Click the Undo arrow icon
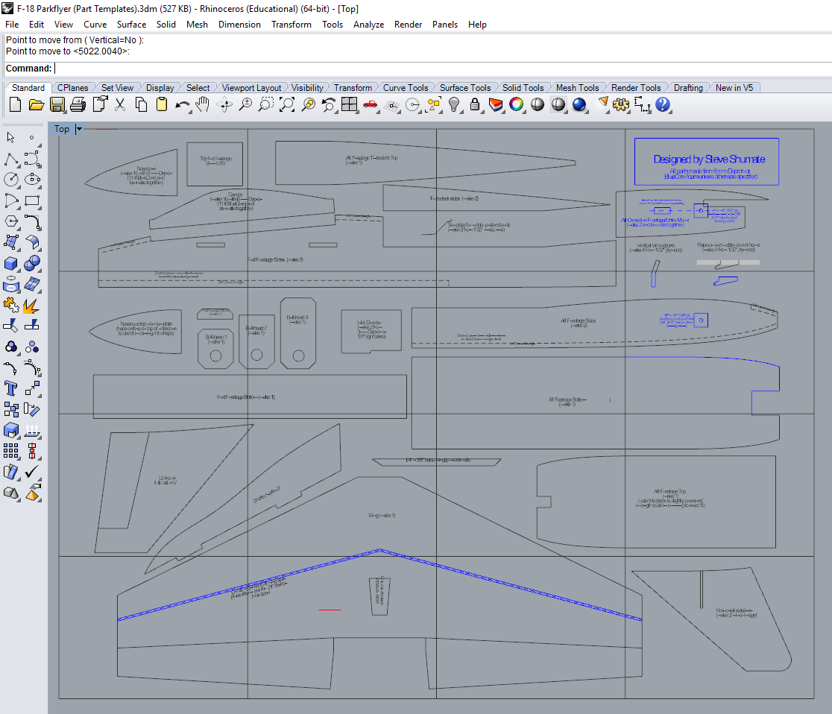This screenshot has height=714, width=832. click(x=182, y=105)
